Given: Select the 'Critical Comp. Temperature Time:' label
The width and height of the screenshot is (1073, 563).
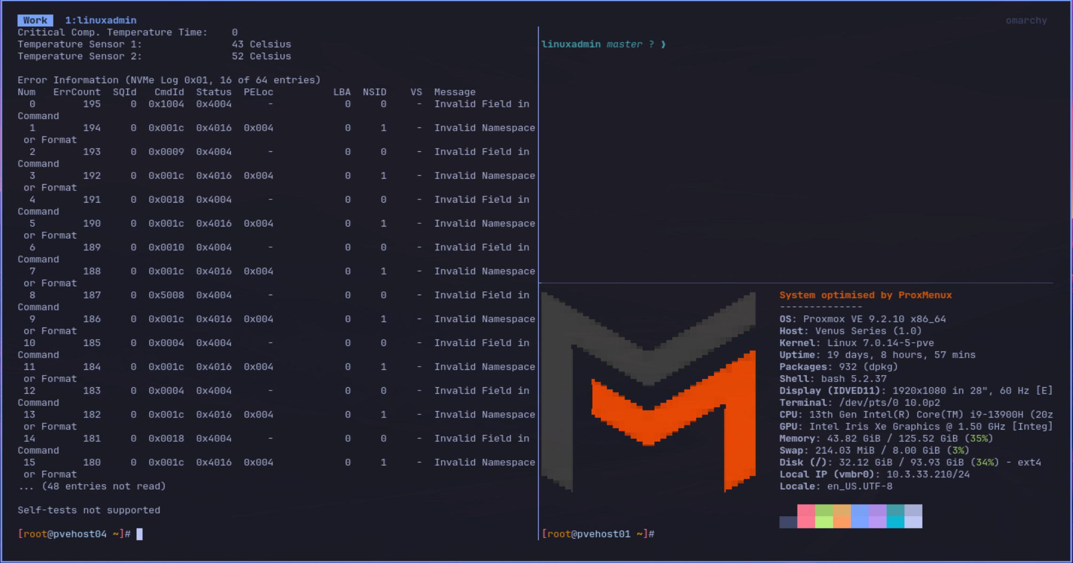Looking at the screenshot, I should point(113,32).
